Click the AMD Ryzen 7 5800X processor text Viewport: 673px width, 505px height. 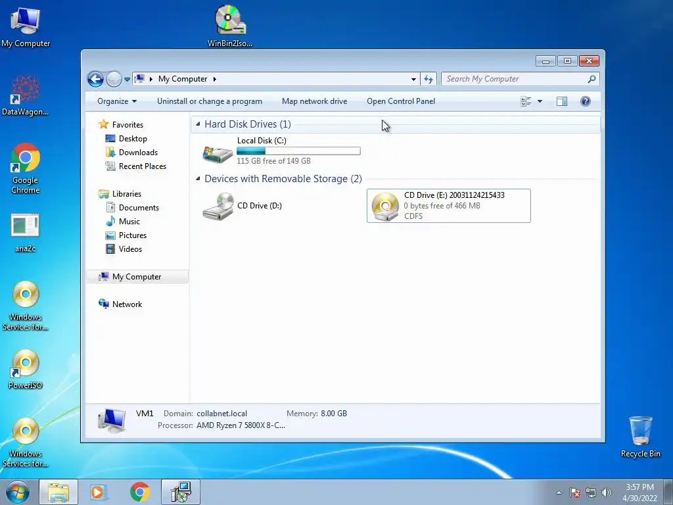[241, 425]
